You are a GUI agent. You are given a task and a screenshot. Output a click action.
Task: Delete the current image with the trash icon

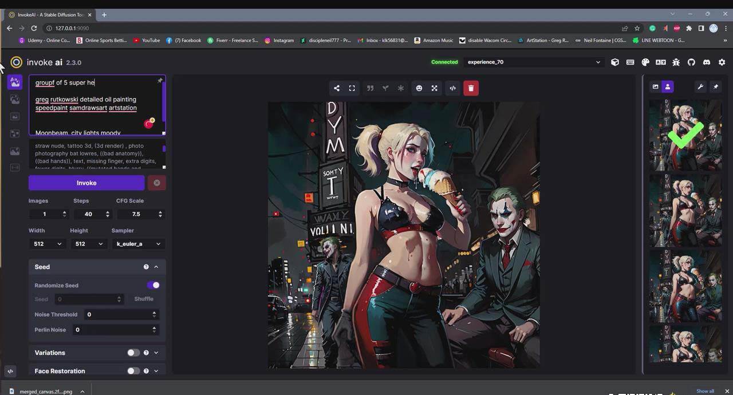coord(471,88)
